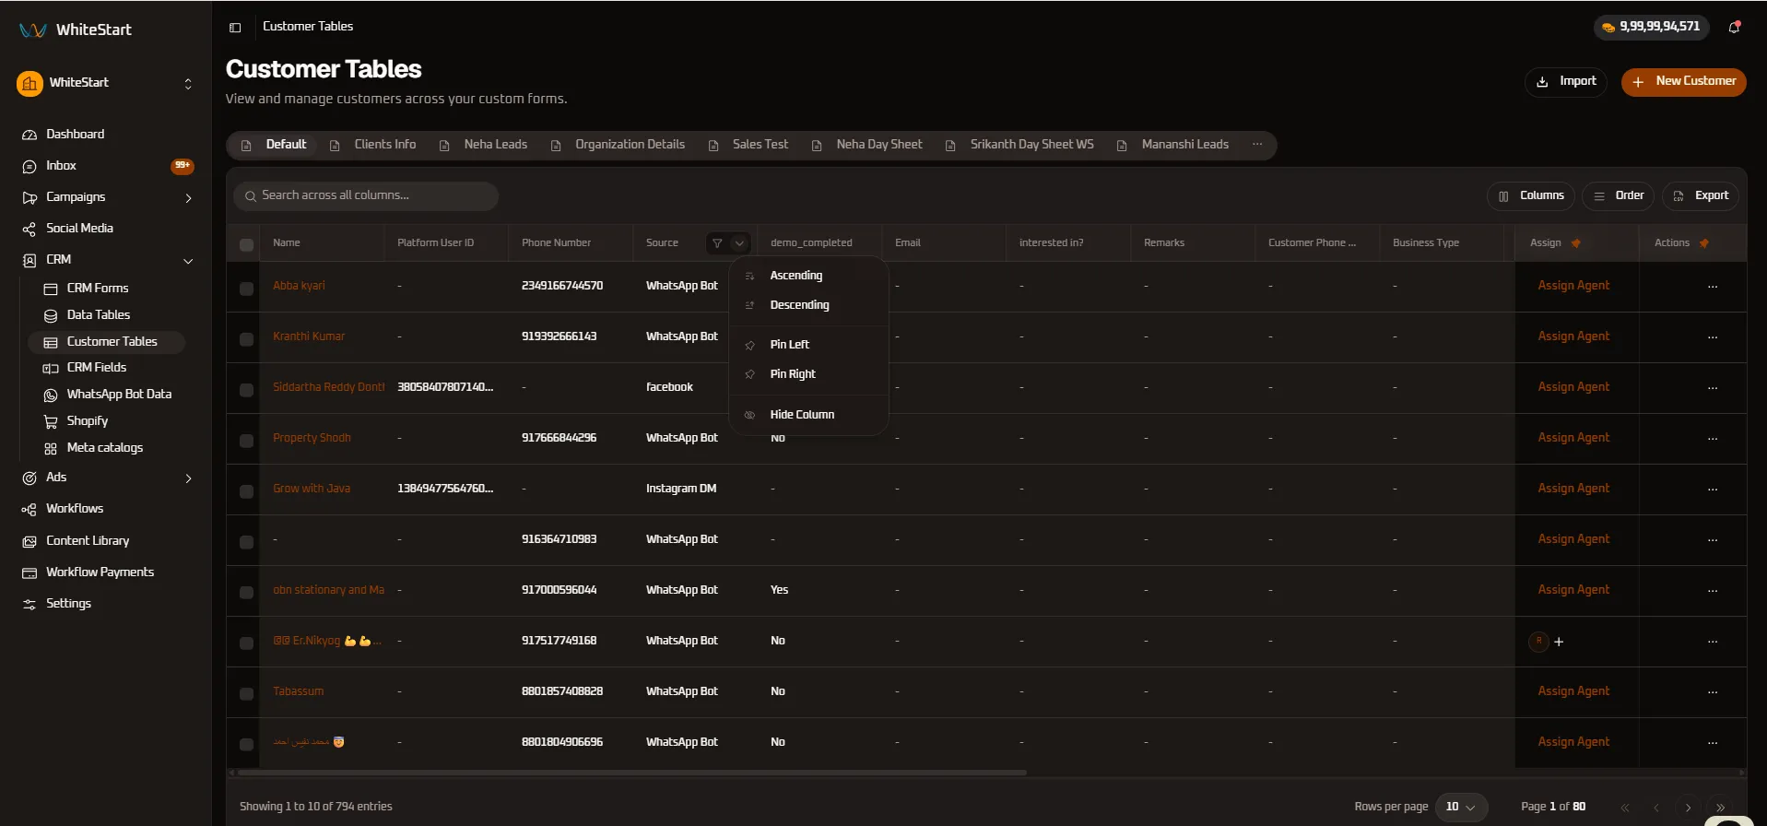The height and width of the screenshot is (826, 1767).
Task: Open CRM Forms page
Action: (98, 289)
